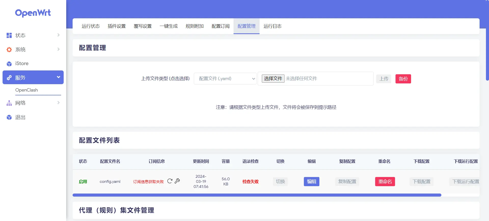Click the 下载配置 button in config.yaml row
Image resolution: width=489 pixels, height=221 pixels.
[x=422, y=182]
